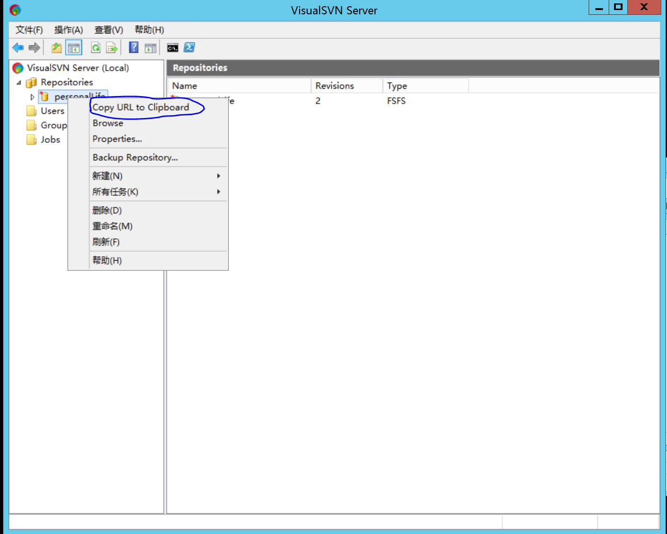Minimize the VisualSVN Server window
Viewport: 667px width, 534px height.
click(x=599, y=7)
